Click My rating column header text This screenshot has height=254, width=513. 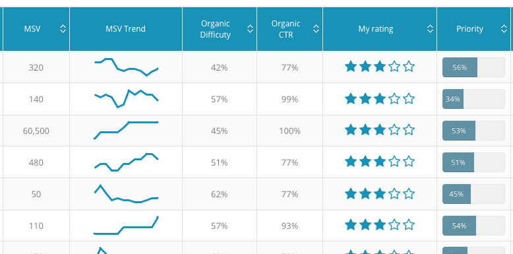click(x=376, y=29)
